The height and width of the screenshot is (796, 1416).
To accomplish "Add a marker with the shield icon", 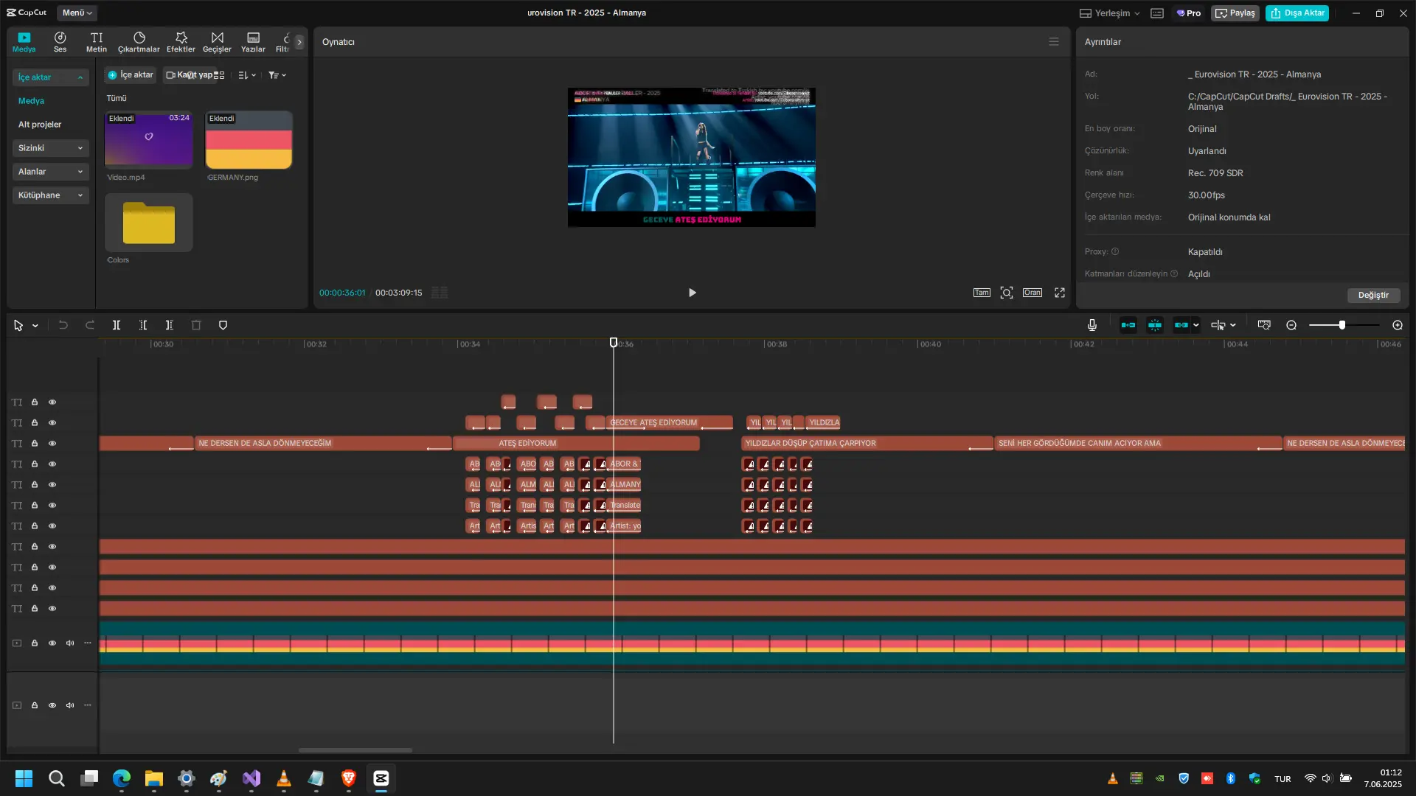I will pyautogui.click(x=223, y=325).
